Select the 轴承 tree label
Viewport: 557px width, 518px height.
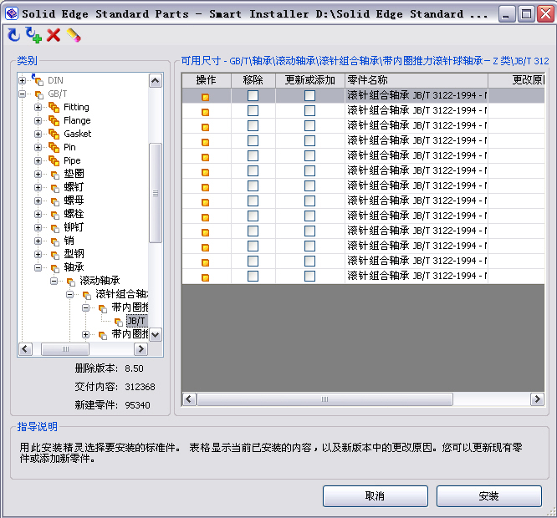pyautogui.click(x=74, y=267)
